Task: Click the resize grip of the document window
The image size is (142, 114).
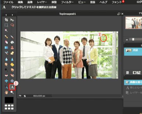Action: click(122, 96)
